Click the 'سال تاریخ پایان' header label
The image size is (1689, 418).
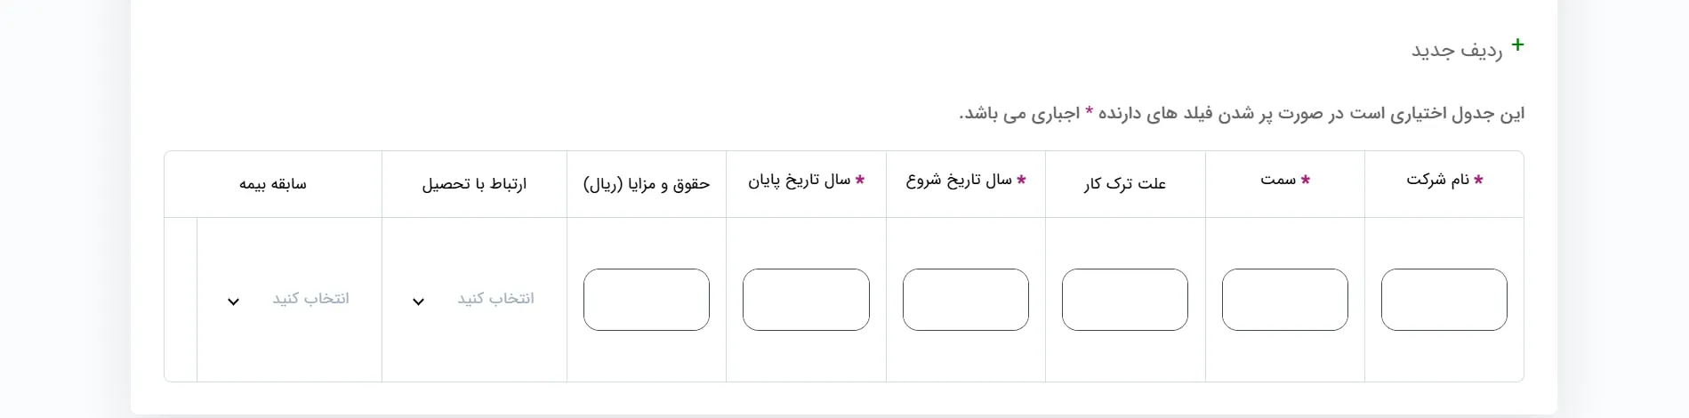click(x=806, y=181)
